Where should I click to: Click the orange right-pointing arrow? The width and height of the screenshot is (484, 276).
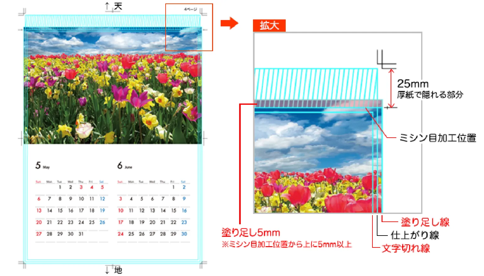[229, 23]
